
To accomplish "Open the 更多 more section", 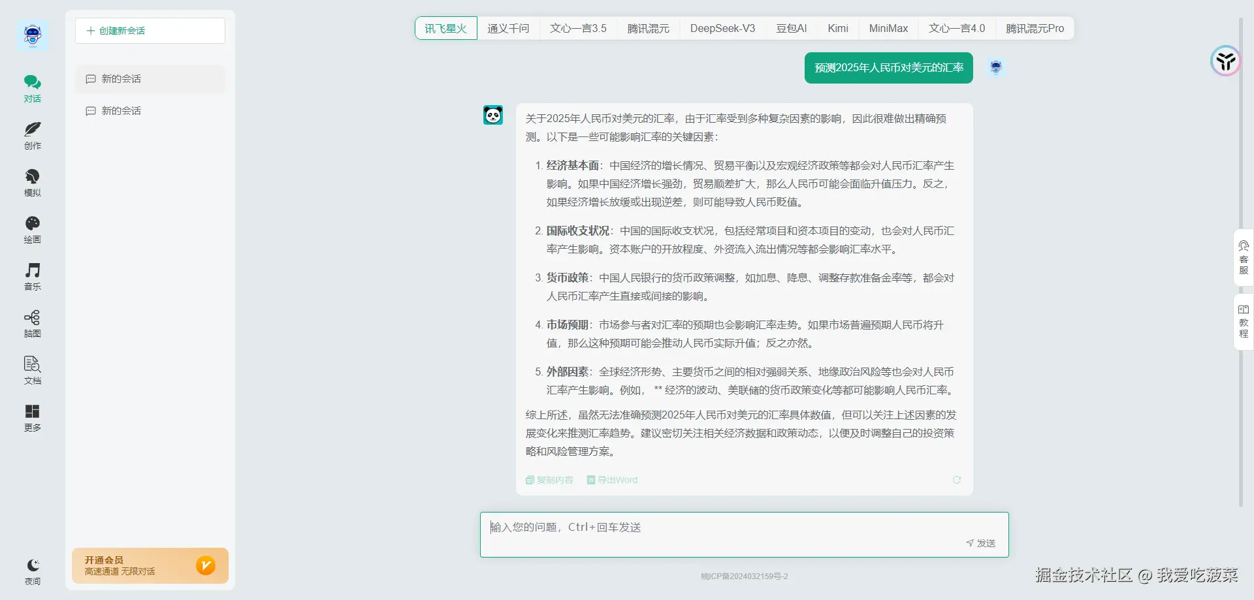I will tap(33, 418).
